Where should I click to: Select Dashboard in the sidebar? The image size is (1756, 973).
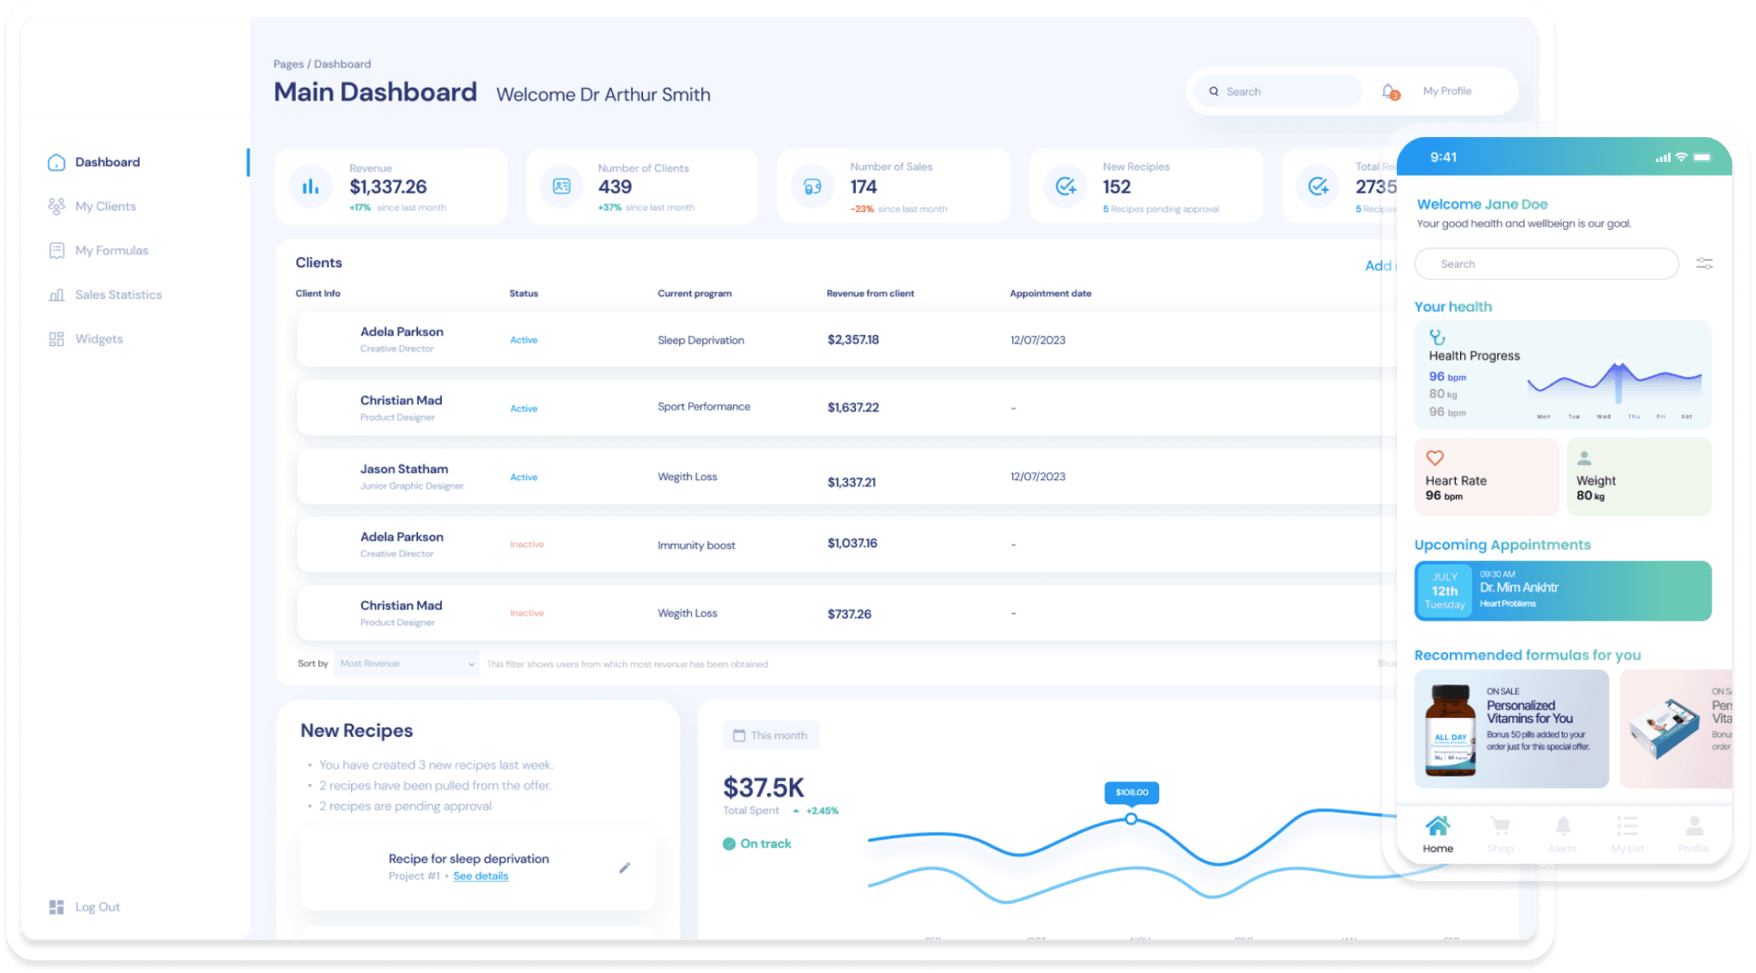tap(107, 162)
